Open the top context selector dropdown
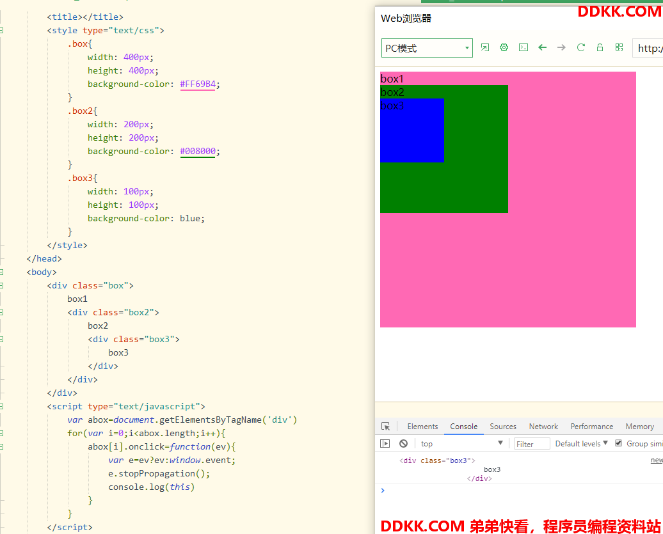The width and height of the screenshot is (663, 534). click(462, 444)
